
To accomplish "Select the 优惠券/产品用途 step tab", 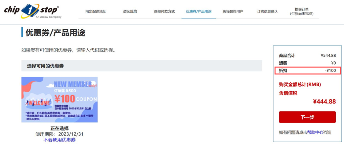I will pos(198,12).
